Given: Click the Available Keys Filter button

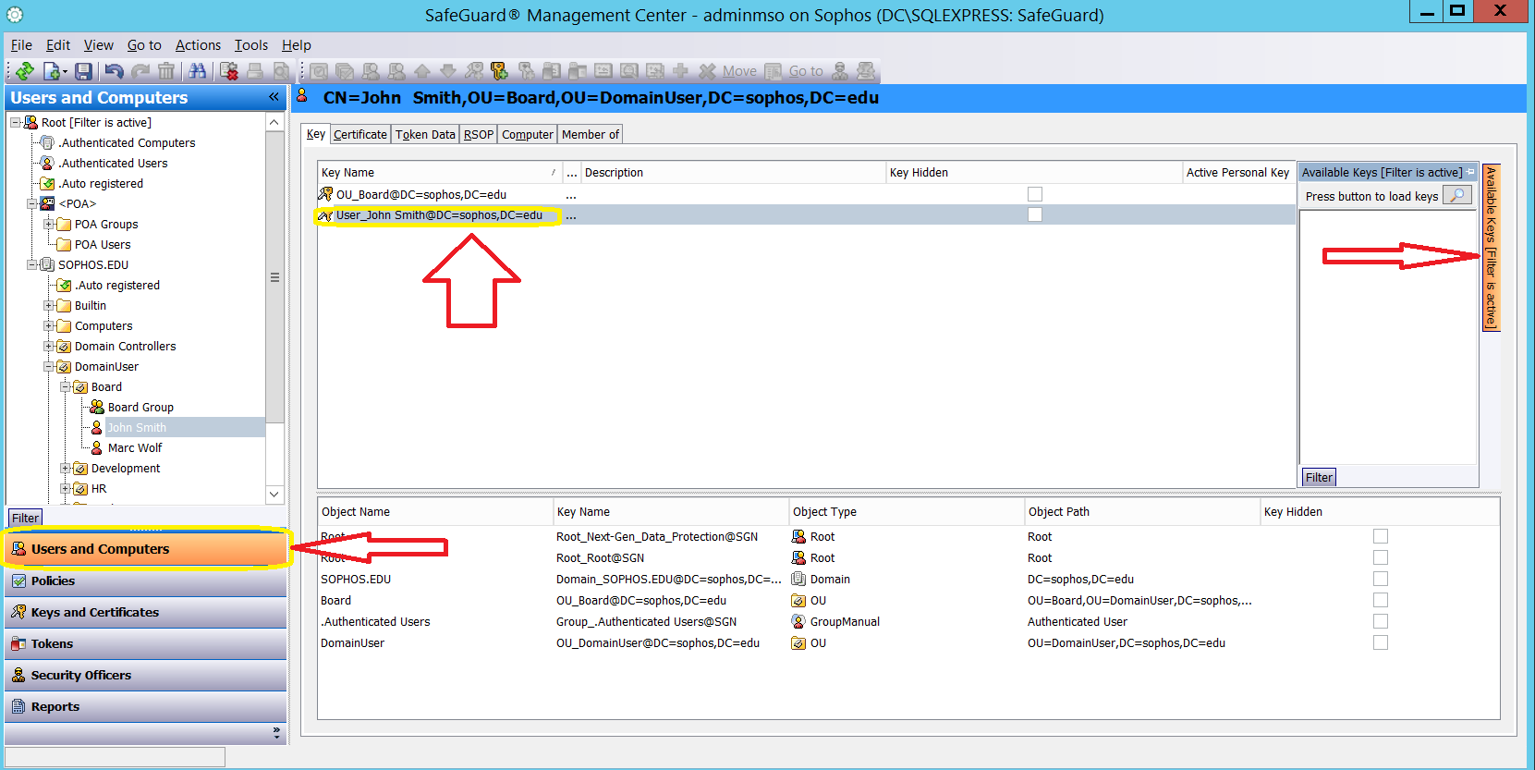Looking at the screenshot, I should [1319, 477].
